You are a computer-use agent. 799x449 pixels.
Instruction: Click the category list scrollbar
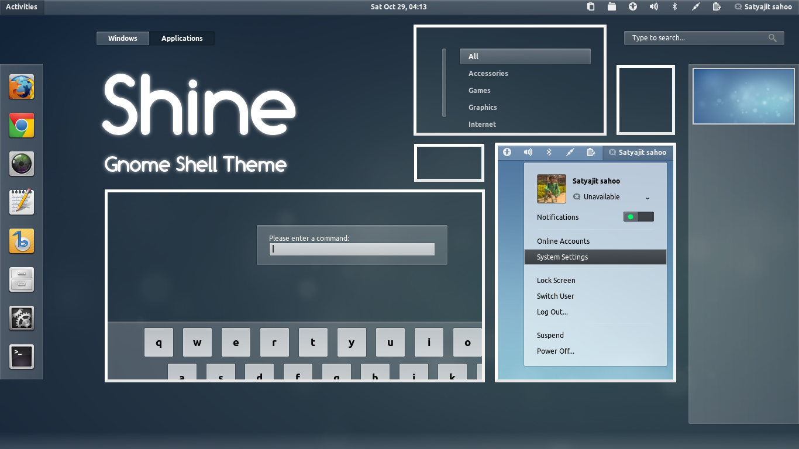coord(445,83)
